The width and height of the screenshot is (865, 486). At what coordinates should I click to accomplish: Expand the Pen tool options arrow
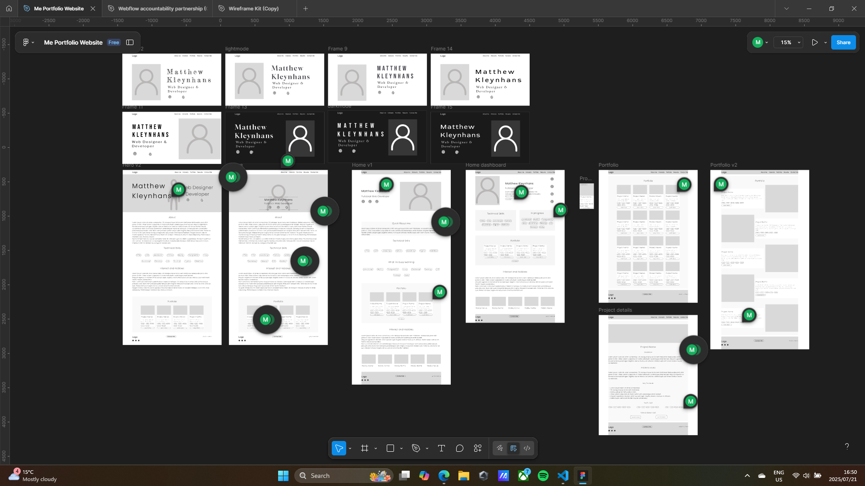pos(427,449)
